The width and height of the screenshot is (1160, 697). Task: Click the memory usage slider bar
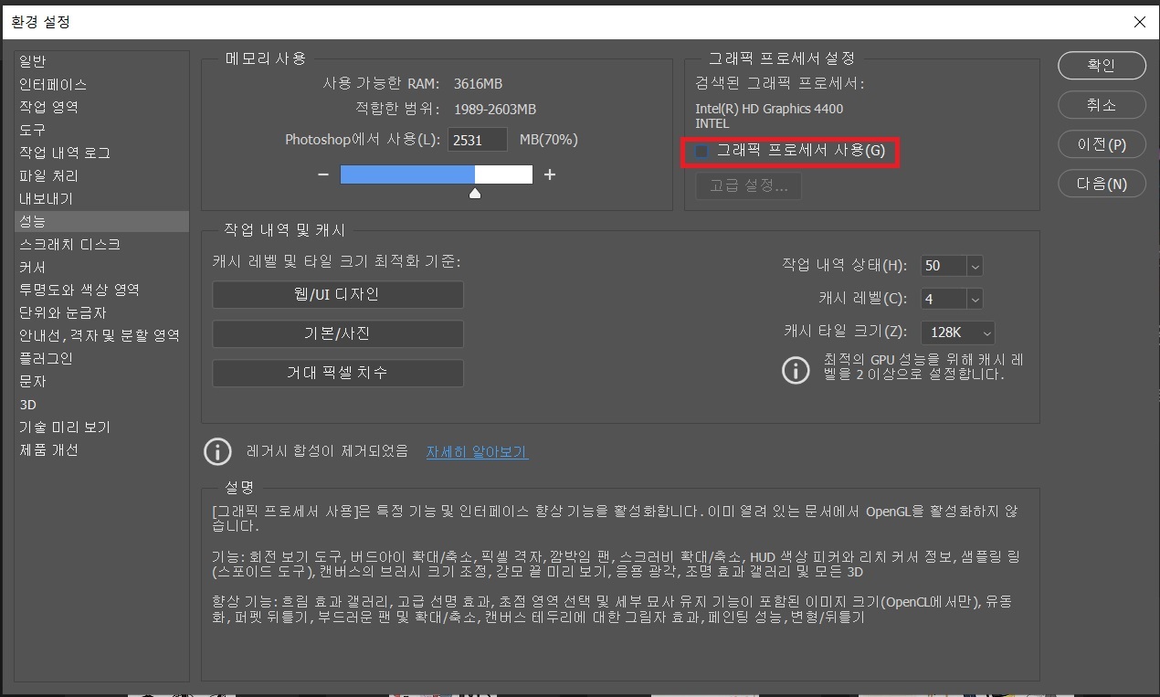437,174
